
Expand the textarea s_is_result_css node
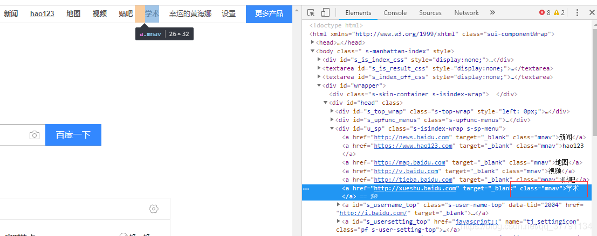(x=319, y=68)
